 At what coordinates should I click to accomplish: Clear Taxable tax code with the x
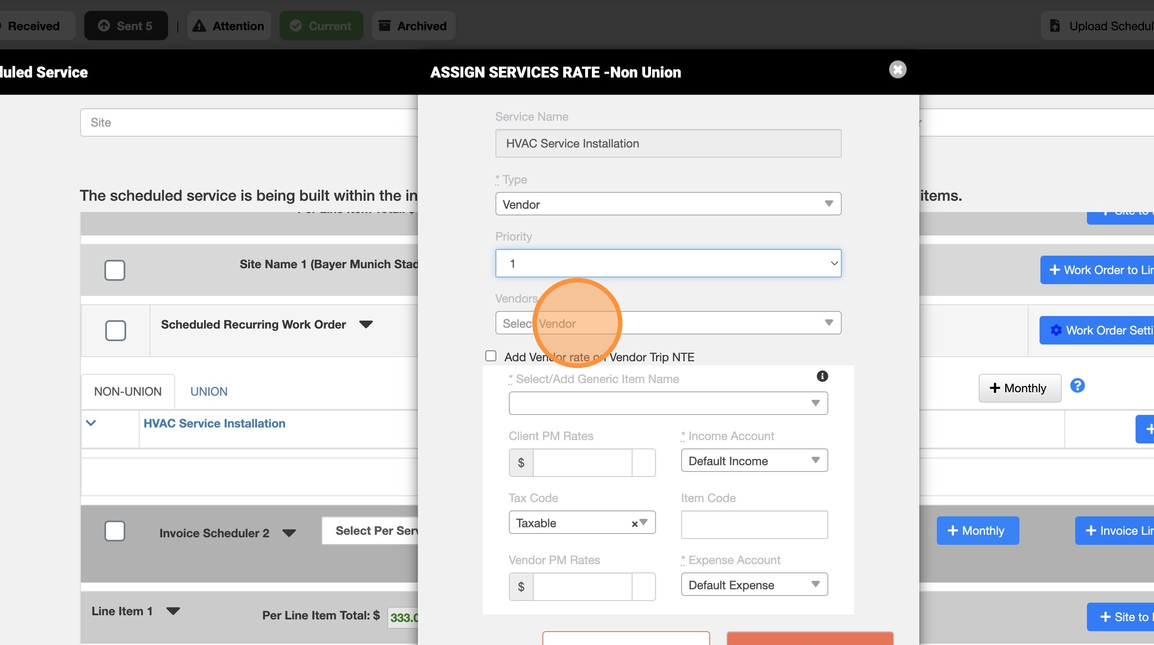click(634, 523)
